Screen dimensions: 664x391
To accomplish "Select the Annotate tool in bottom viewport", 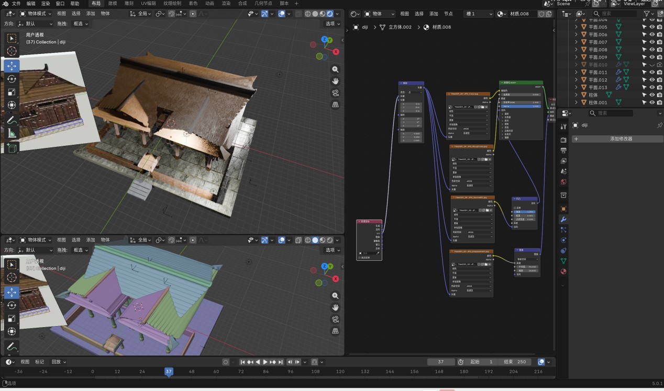I will click(12, 346).
